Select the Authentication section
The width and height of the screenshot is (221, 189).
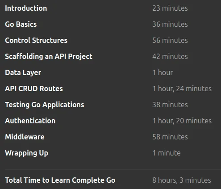point(30,121)
